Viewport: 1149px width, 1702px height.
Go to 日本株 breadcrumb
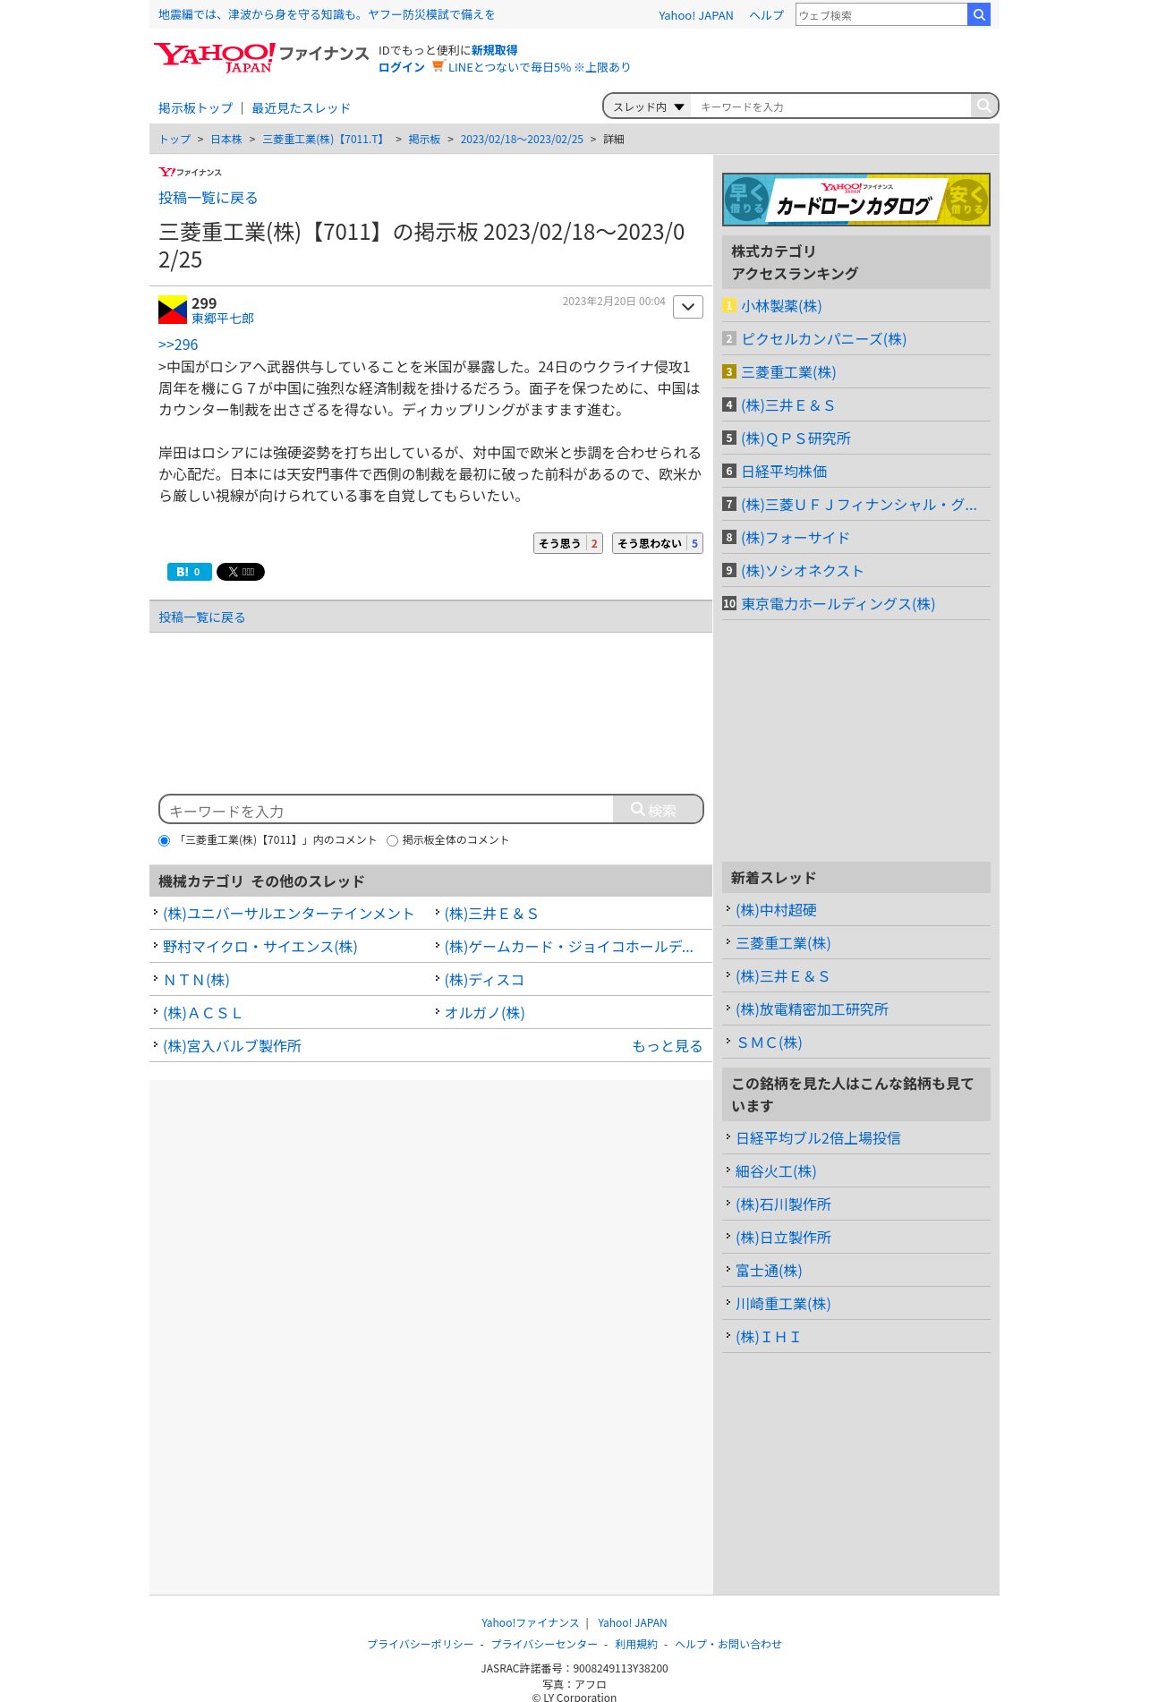click(x=226, y=140)
